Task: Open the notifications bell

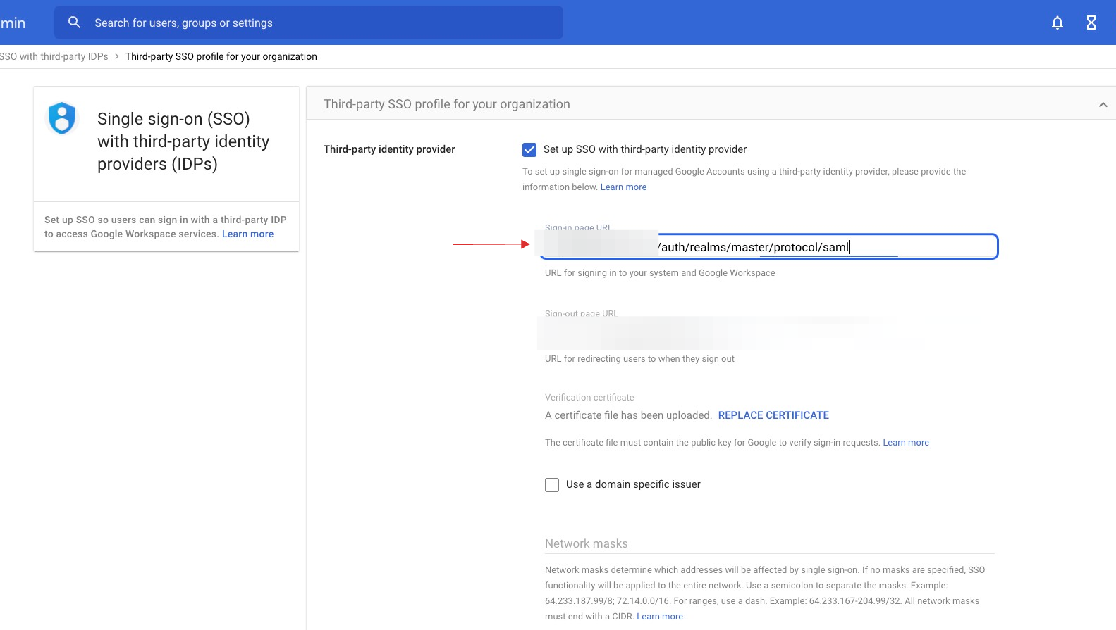Action: pos(1057,23)
